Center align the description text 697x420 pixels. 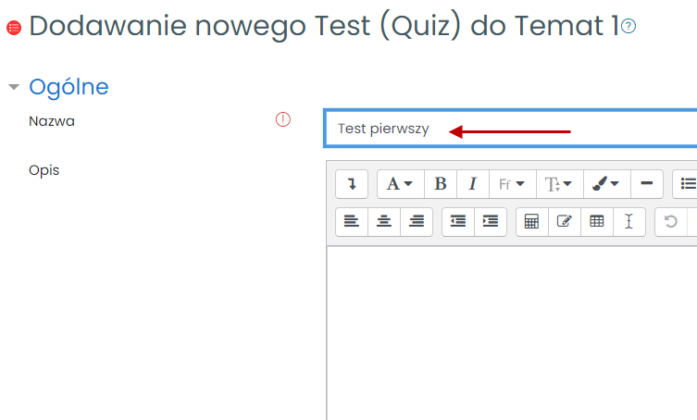(x=384, y=222)
